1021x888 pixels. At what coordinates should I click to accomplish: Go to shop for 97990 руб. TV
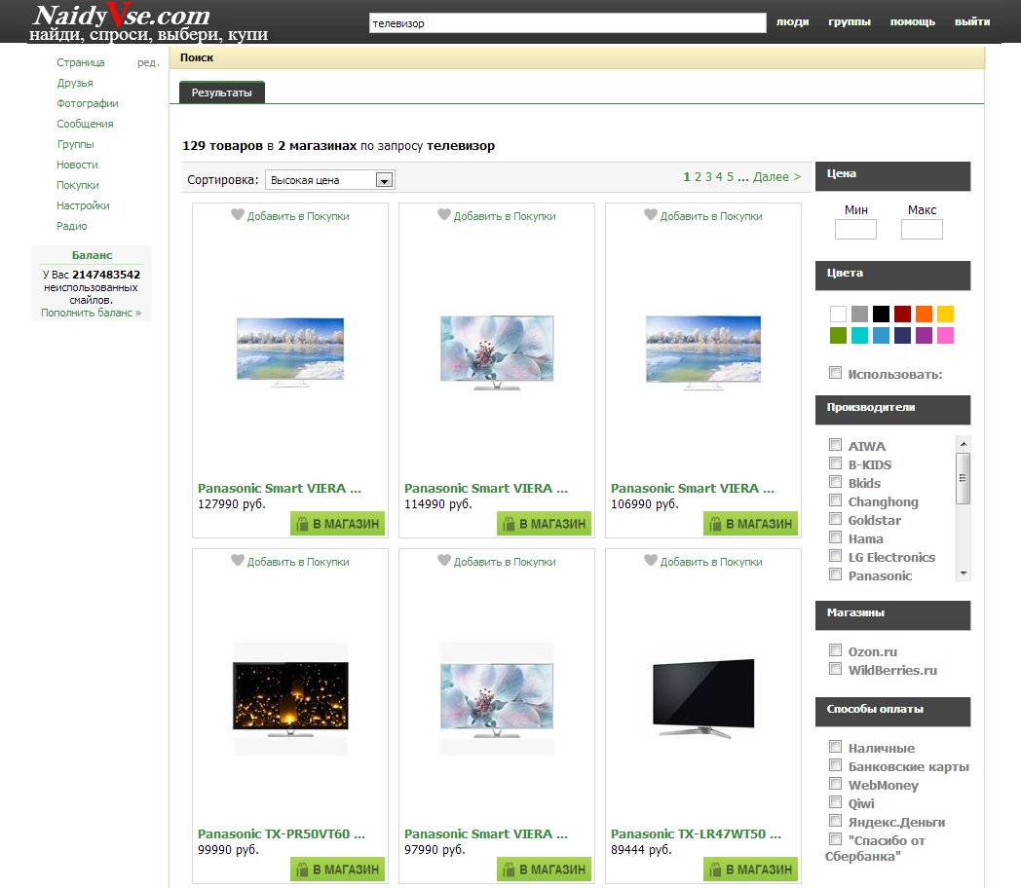[x=544, y=869]
